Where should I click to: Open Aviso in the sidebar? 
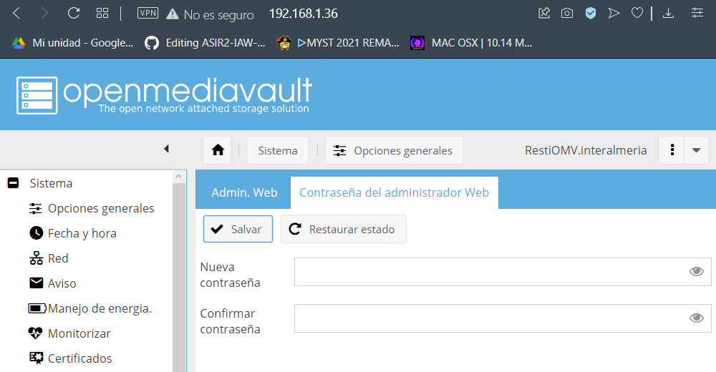pyautogui.click(x=52, y=283)
